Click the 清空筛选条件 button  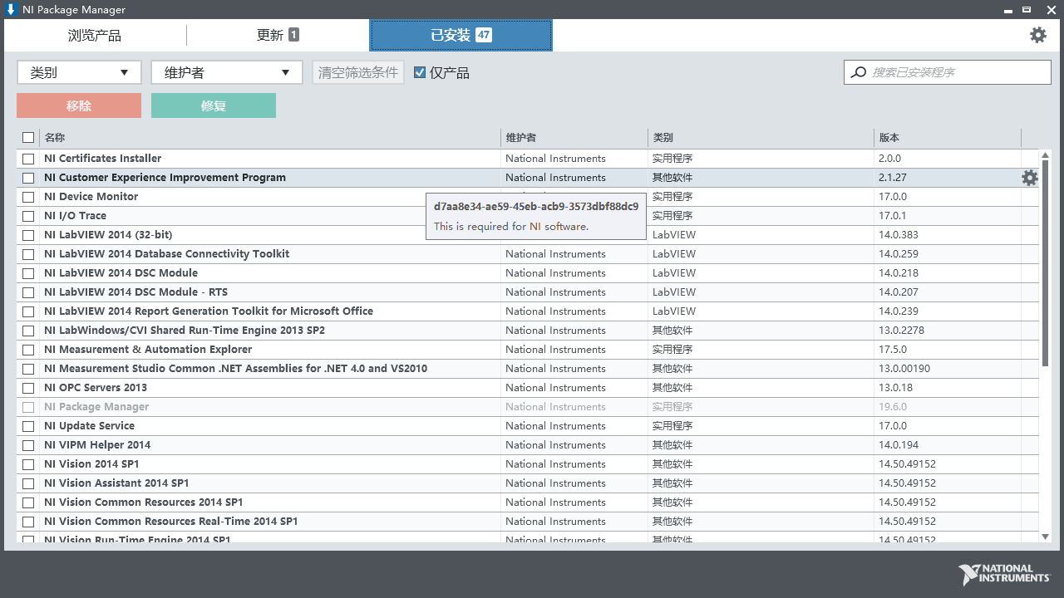[358, 72]
